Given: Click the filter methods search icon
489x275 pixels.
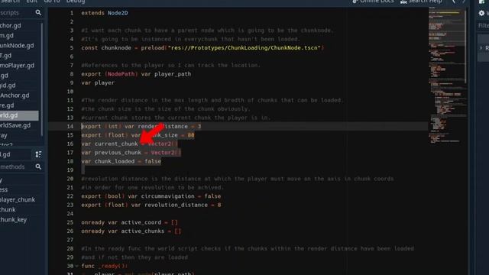Looking at the screenshot, I should [x=38, y=167].
